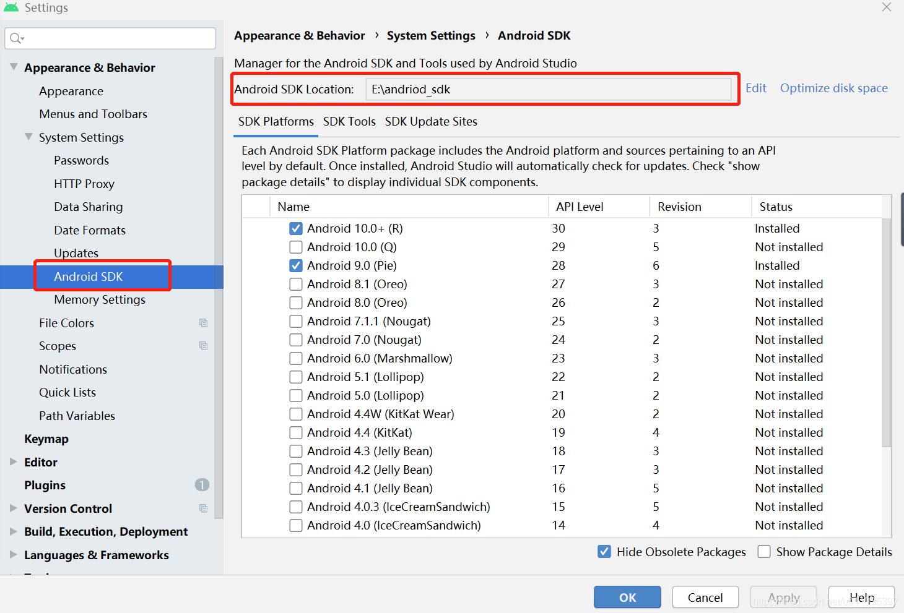Click Appearance & Behavior in breadcrumb
Viewport: 904px width, 613px height.
click(299, 36)
